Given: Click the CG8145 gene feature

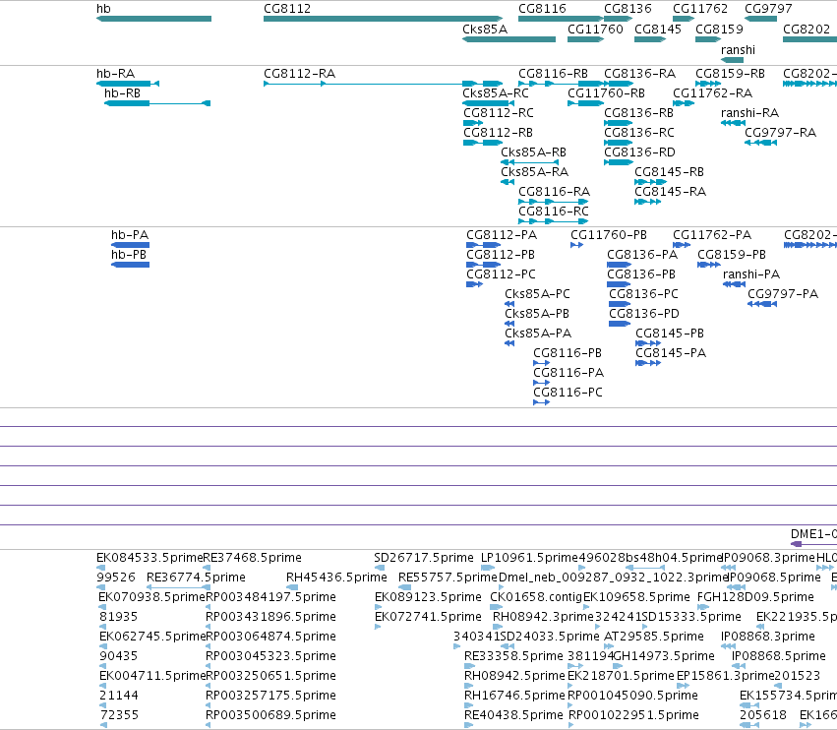Looking at the screenshot, I should [650, 39].
